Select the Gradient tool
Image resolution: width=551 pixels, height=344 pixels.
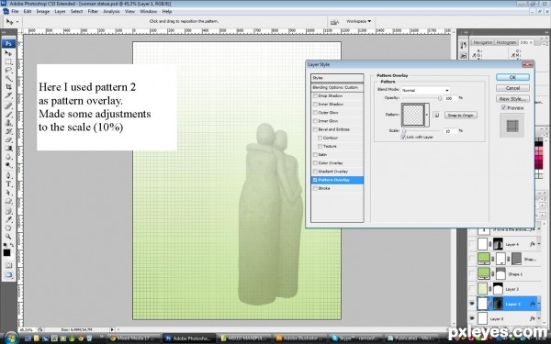pyautogui.click(x=8, y=149)
